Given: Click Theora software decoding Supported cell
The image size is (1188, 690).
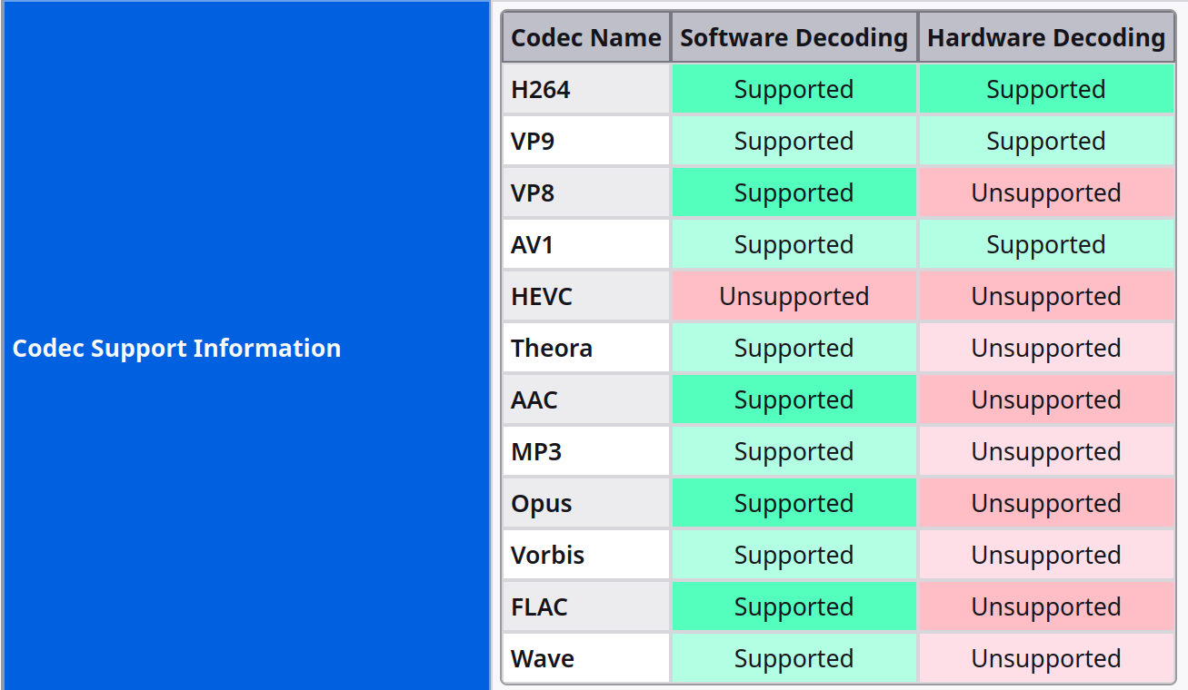Looking at the screenshot, I should [794, 349].
